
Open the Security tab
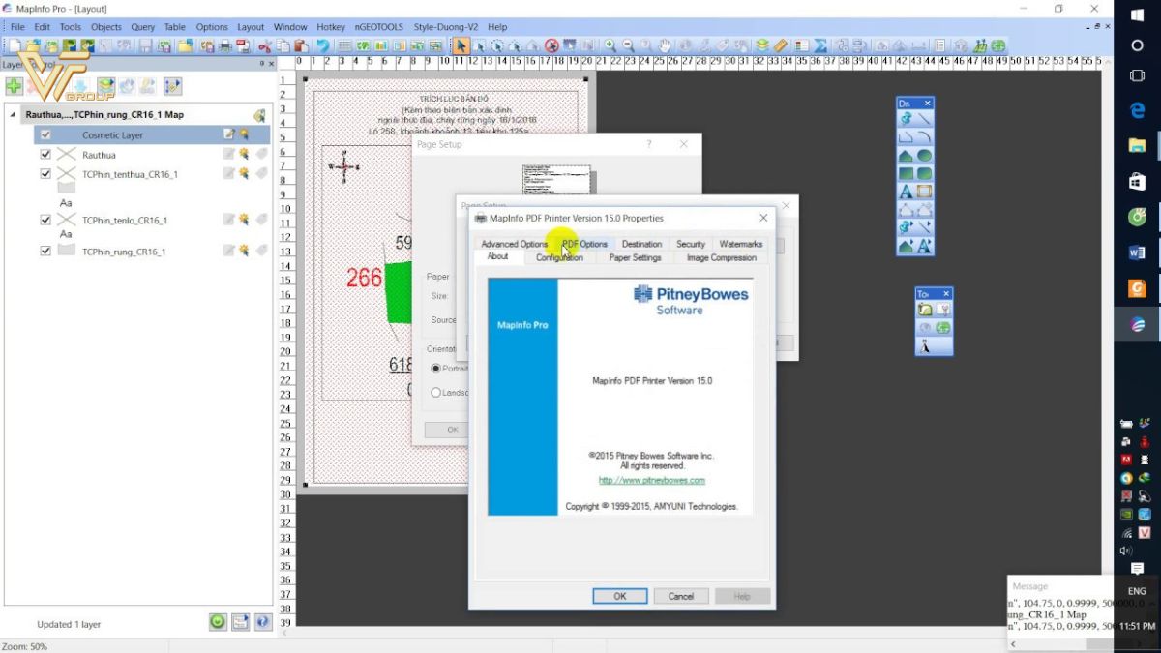(x=691, y=244)
